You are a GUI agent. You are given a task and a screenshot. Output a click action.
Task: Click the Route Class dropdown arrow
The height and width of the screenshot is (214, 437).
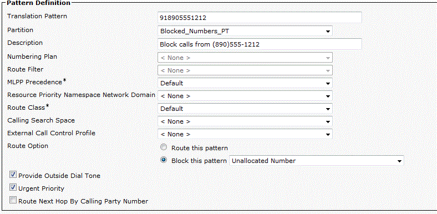pos(328,109)
